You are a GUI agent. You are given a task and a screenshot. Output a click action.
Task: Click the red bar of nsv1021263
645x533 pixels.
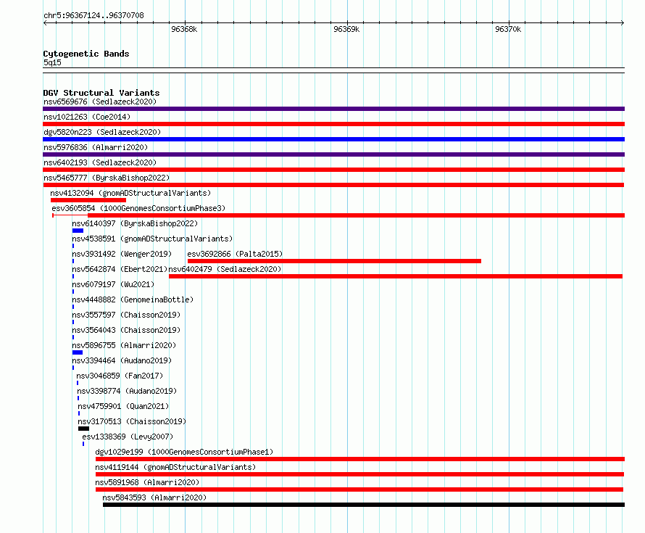333,124
